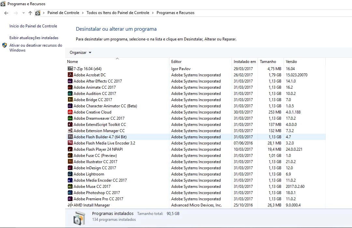Click the Media Encoder CC 2017 icon
The height and width of the screenshot is (228, 352).
(x=70, y=180)
